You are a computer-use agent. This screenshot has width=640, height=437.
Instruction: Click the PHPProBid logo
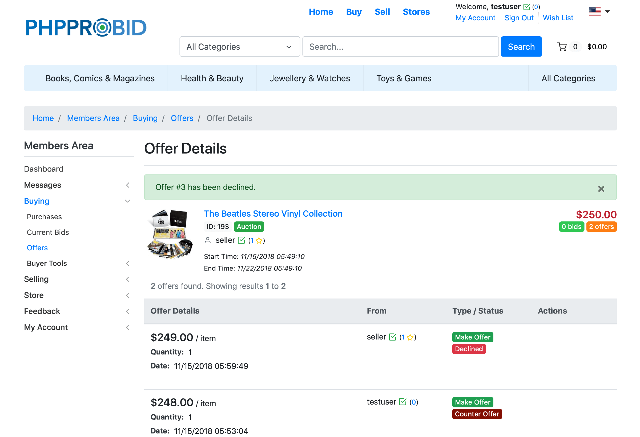click(86, 27)
